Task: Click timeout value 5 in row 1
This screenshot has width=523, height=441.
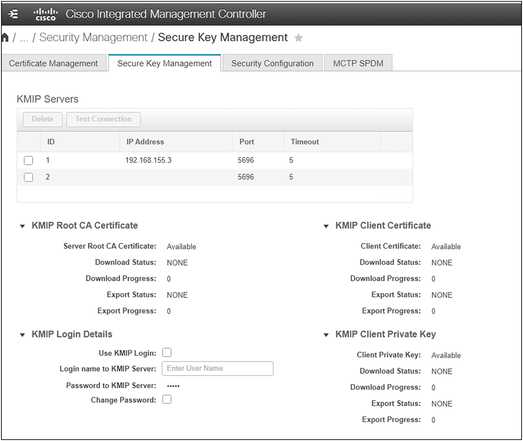Action: [291, 160]
